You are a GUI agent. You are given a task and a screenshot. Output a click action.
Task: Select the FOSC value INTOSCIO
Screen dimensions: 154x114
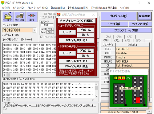[x=132, y=49]
